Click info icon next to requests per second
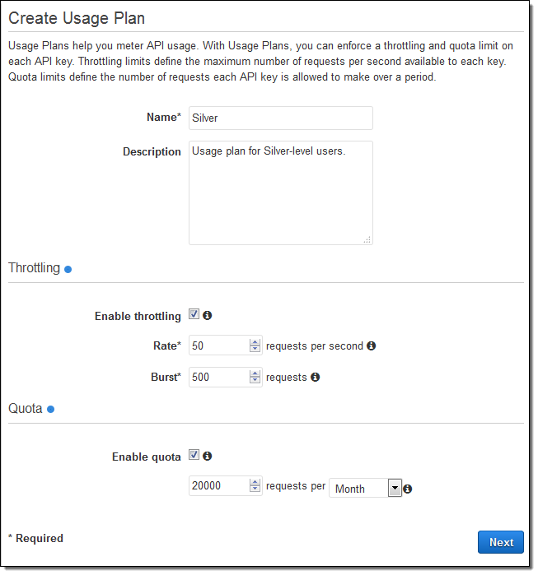Screen dimensions: 538x575 (372, 346)
